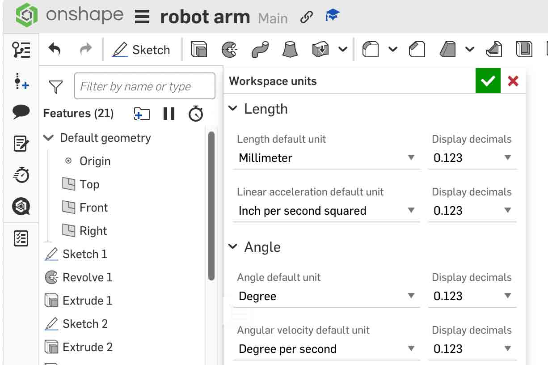Activate the Revolve tool
The height and width of the screenshot is (365, 548).
(x=229, y=49)
